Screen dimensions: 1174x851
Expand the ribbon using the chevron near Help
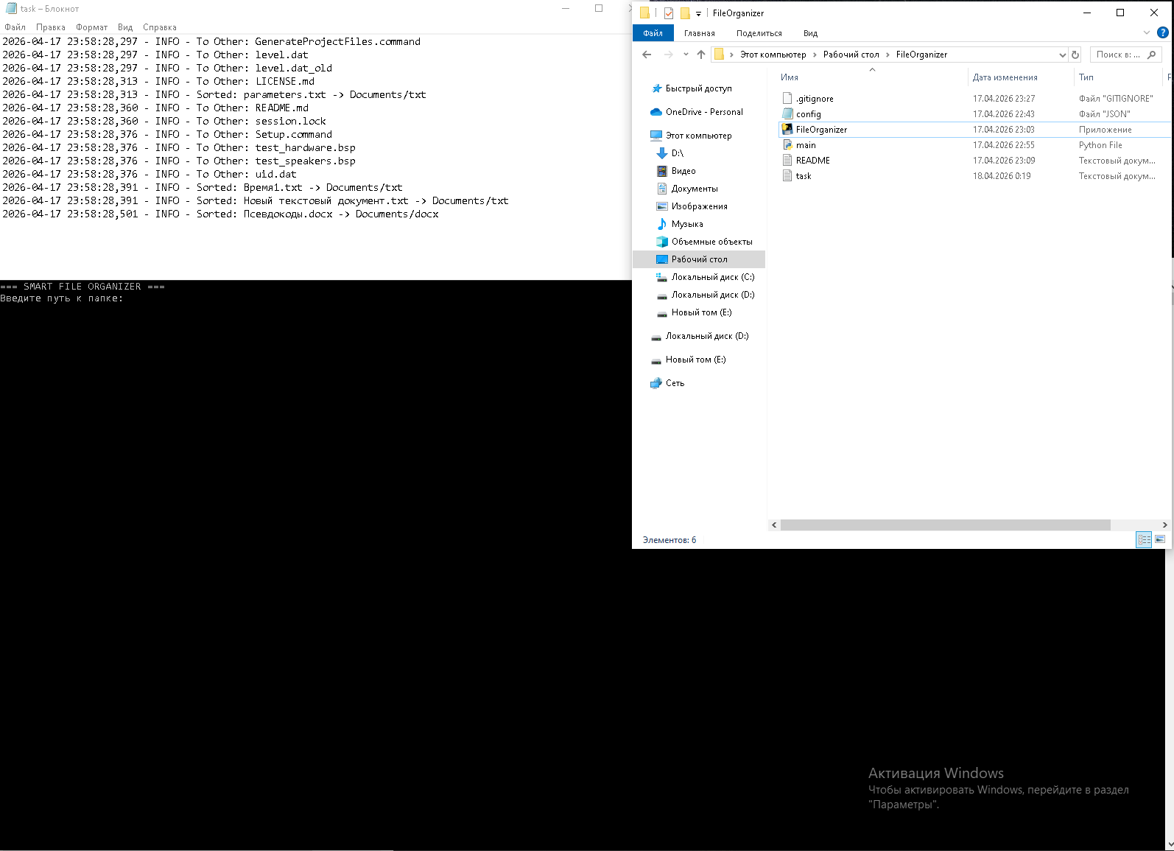(1147, 32)
